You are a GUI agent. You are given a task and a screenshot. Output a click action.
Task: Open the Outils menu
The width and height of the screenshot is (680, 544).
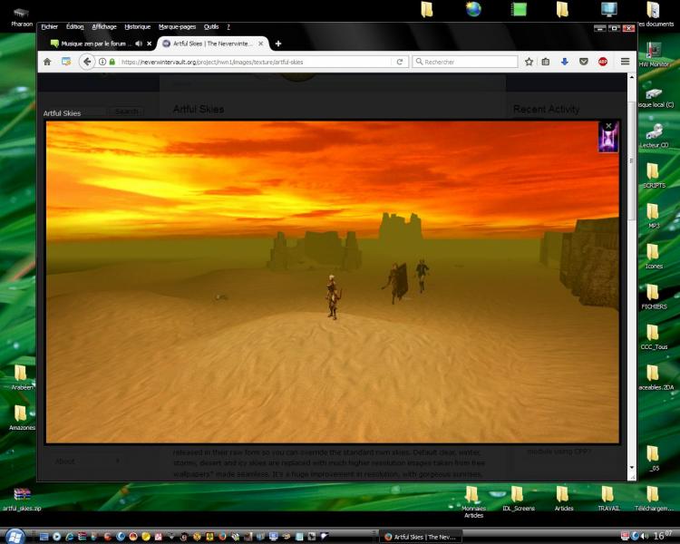[211, 27]
